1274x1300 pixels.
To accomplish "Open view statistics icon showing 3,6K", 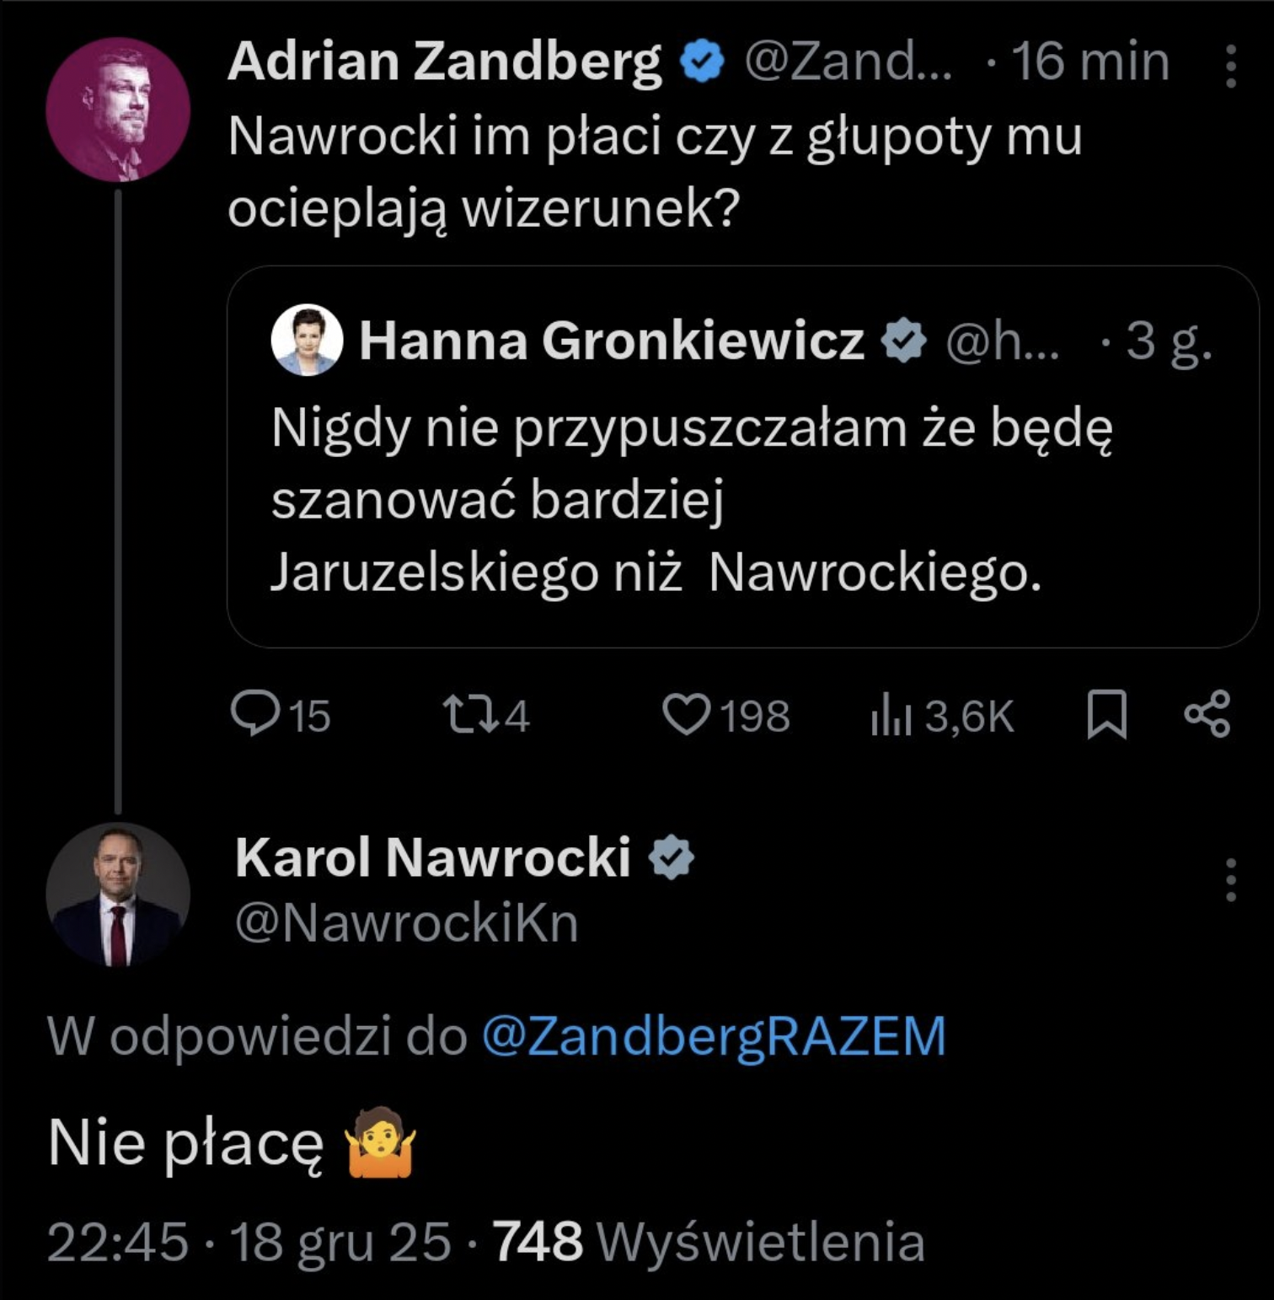I will point(891,716).
